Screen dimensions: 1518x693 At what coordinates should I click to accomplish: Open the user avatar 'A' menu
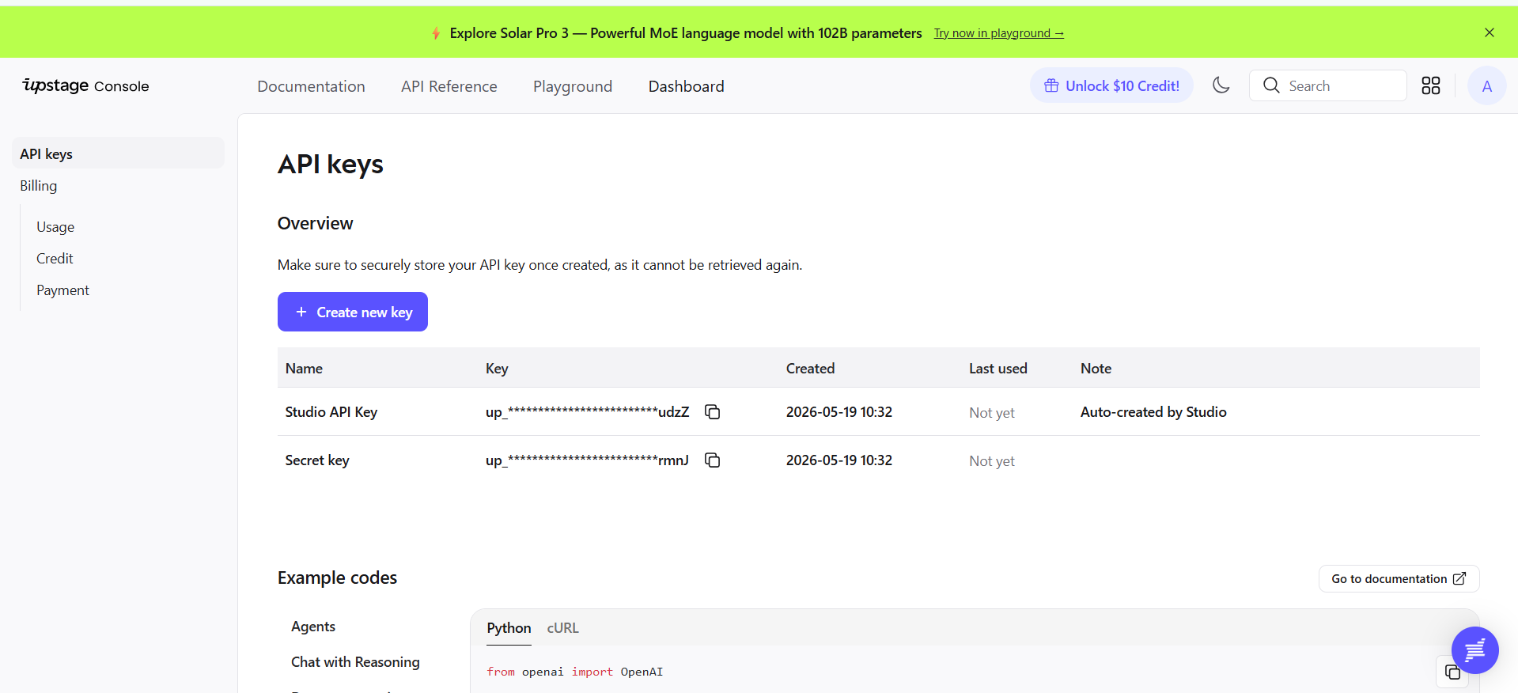coord(1486,86)
